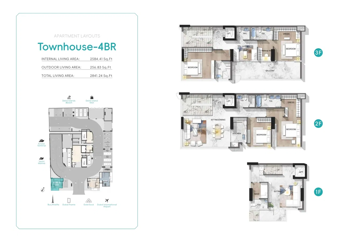Click the Townhouse-4BR title
This screenshot has height=242, width=342.
pyautogui.click(x=77, y=47)
